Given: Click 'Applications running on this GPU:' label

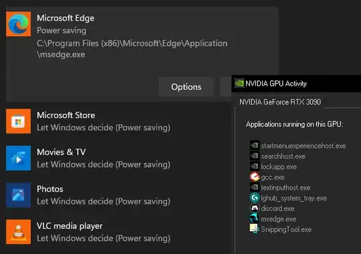Looking at the screenshot, I should point(294,124).
